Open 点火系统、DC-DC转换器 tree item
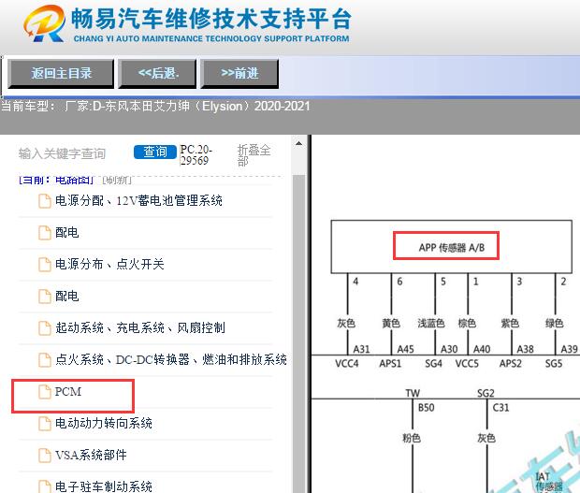 coord(171,359)
